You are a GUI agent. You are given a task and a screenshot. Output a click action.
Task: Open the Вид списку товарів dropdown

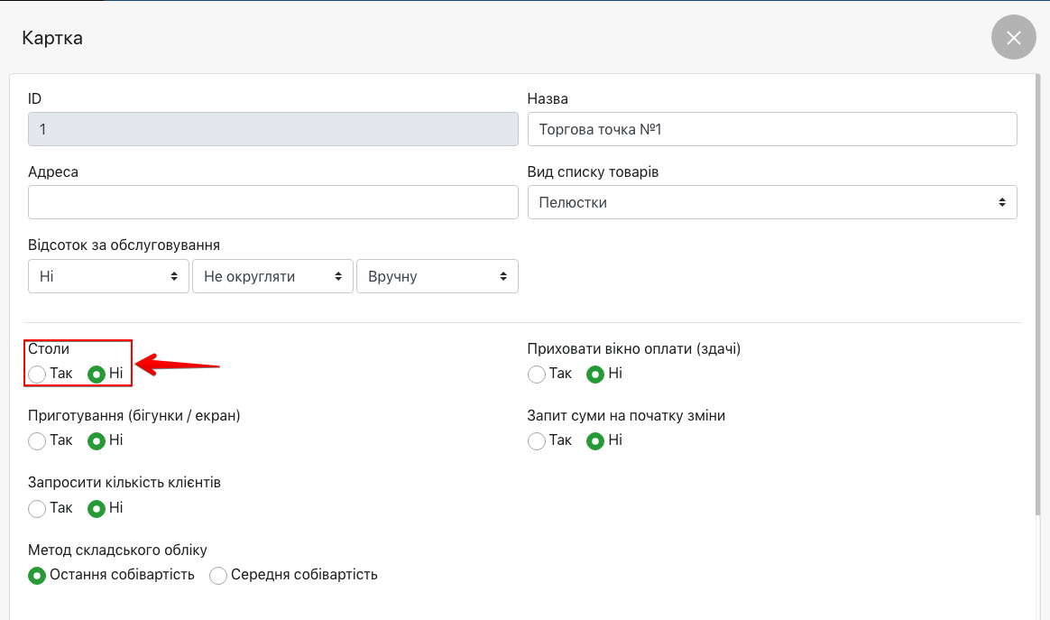pos(771,202)
